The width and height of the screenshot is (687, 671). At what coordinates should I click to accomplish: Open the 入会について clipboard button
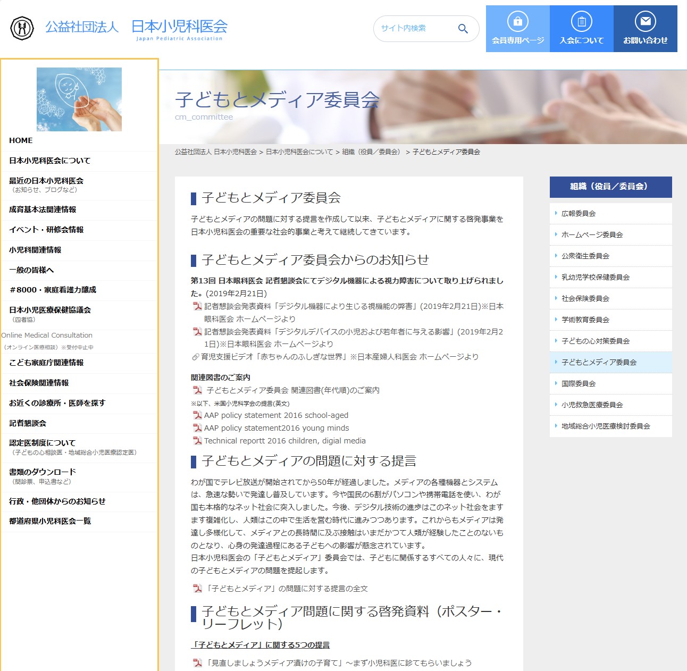(582, 29)
